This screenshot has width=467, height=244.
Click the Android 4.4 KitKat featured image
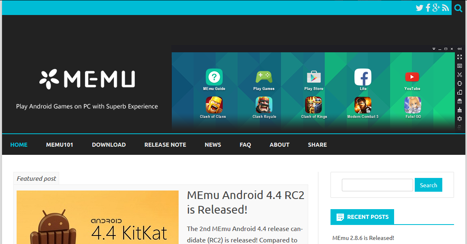point(98,217)
